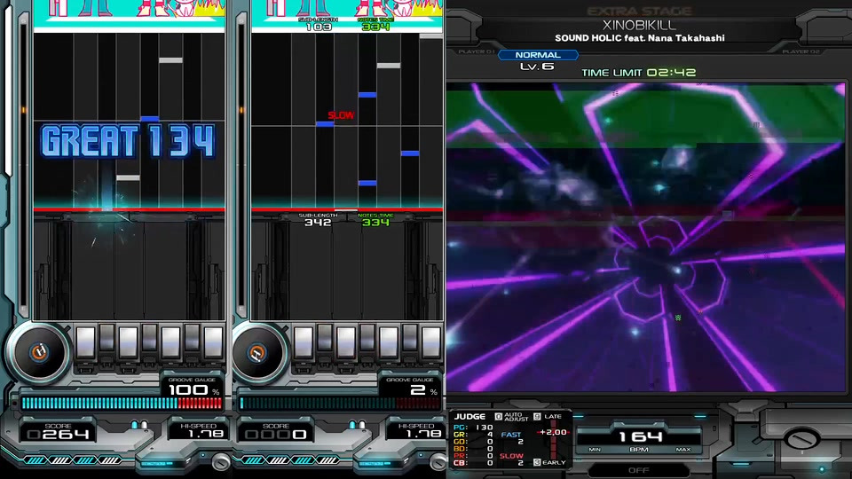Viewport: 852px width, 479px height.
Task: Click the +2,00 timing offset value
Action: [x=553, y=432]
